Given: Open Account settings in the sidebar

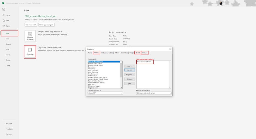Looking at the screenshot, I should (x=9, y=124).
